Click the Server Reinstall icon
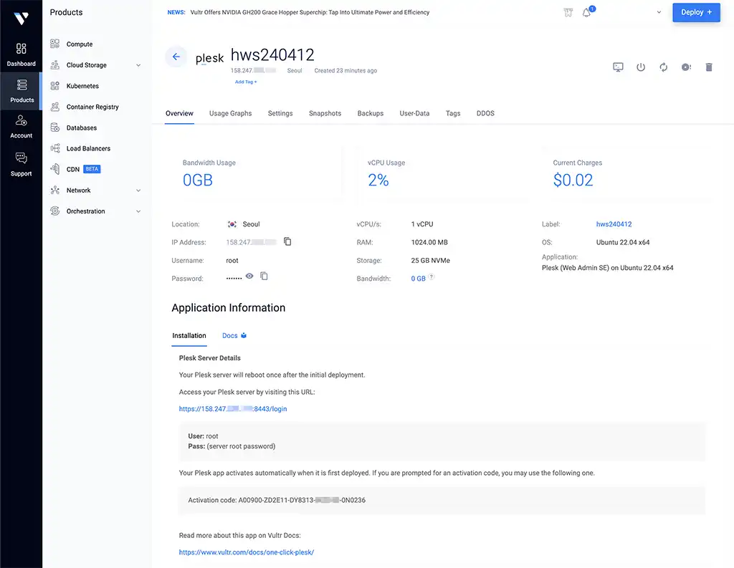Viewport: 734px width, 568px height. coord(686,67)
